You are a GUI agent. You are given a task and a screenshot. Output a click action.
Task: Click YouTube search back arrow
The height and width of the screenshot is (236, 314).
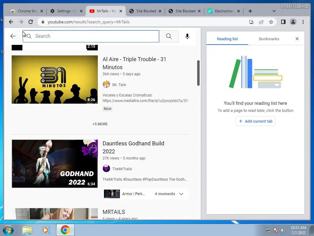coord(13,36)
